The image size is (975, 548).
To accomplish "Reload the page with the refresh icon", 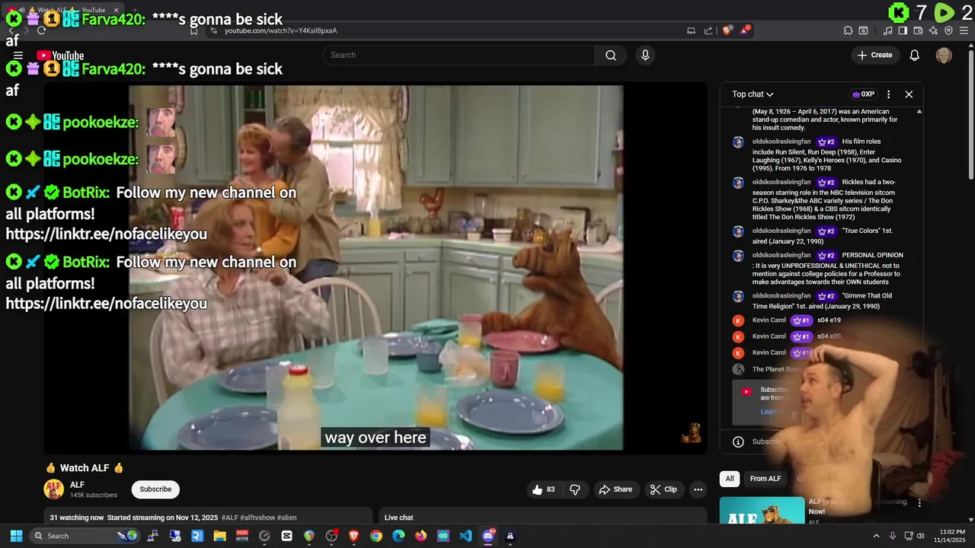I will pyautogui.click(x=41, y=30).
